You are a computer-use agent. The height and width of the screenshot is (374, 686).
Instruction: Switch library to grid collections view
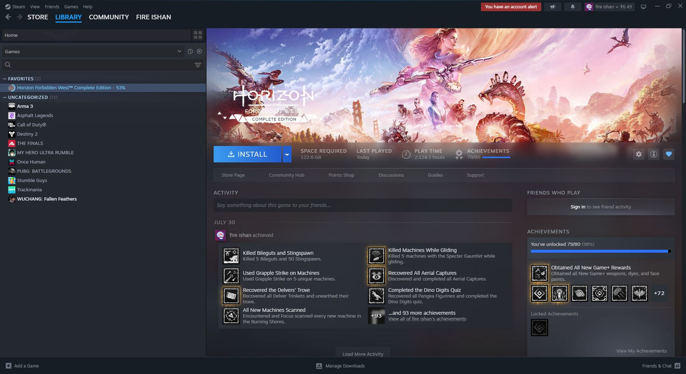pyautogui.click(x=198, y=35)
